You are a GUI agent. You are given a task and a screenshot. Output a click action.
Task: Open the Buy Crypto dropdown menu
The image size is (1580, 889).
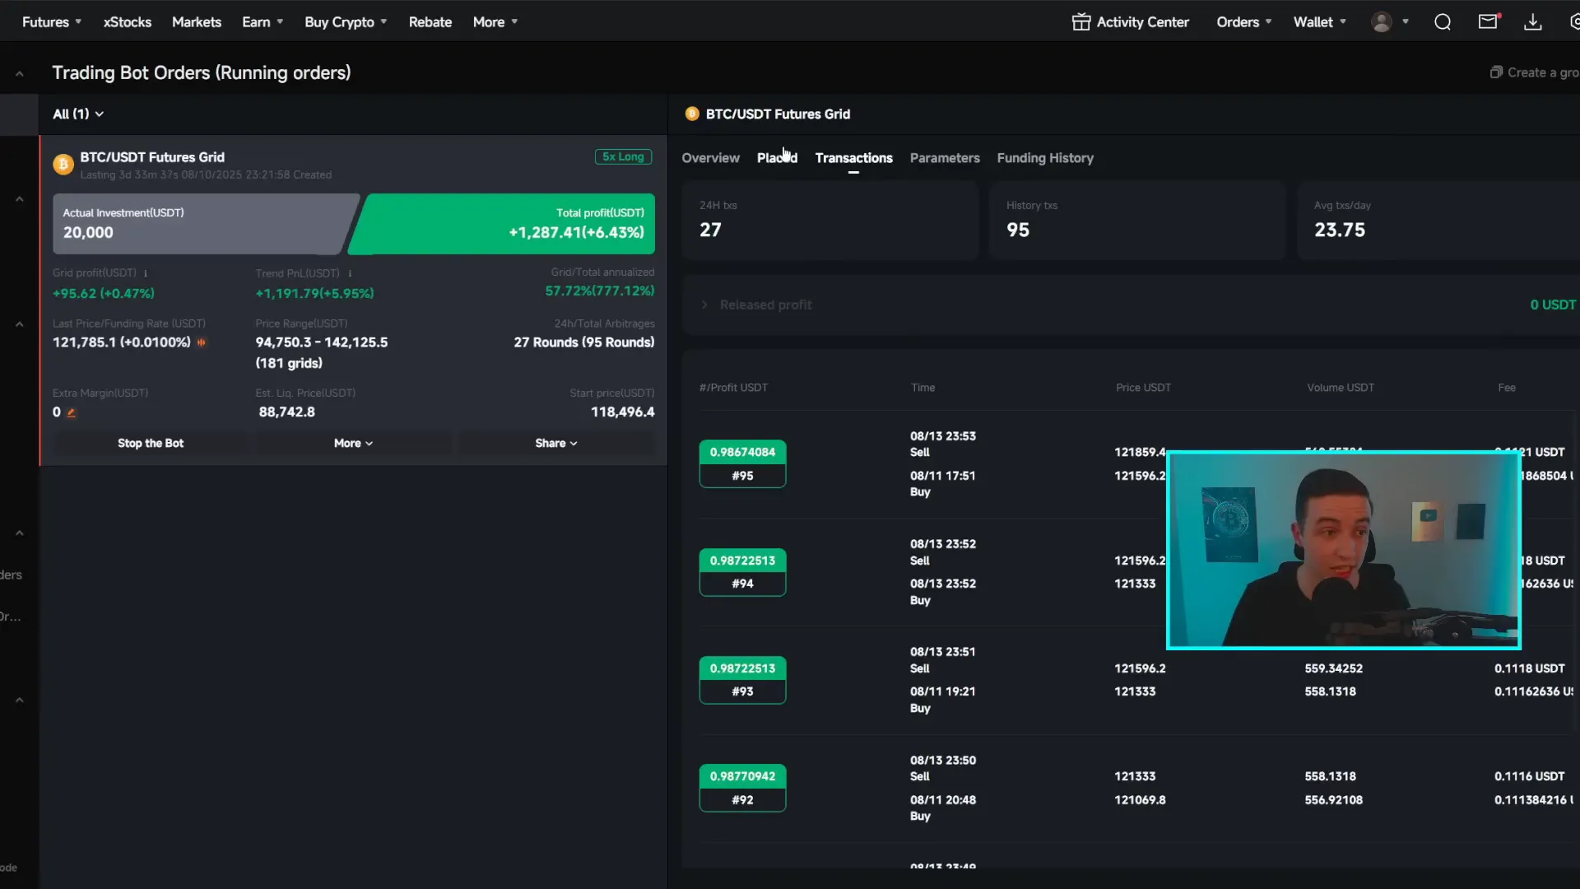[x=346, y=22]
